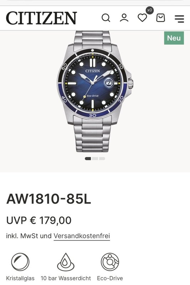Open the user account icon
Image resolution: width=190 pixels, height=285 pixels.
click(x=124, y=18)
